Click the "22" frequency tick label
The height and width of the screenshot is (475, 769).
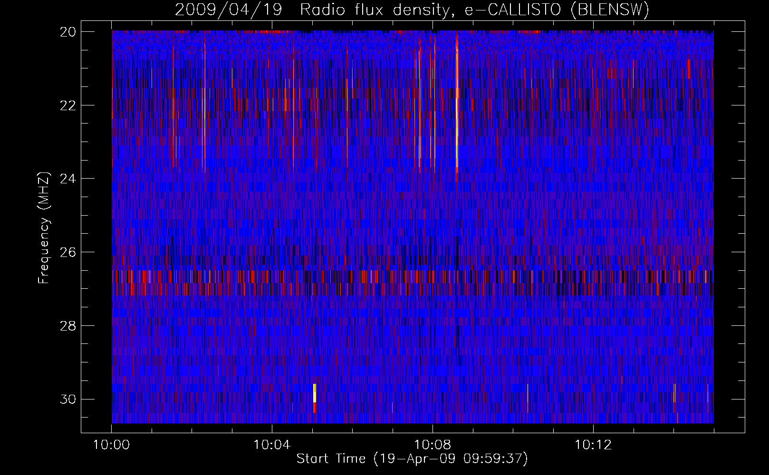(x=68, y=105)
